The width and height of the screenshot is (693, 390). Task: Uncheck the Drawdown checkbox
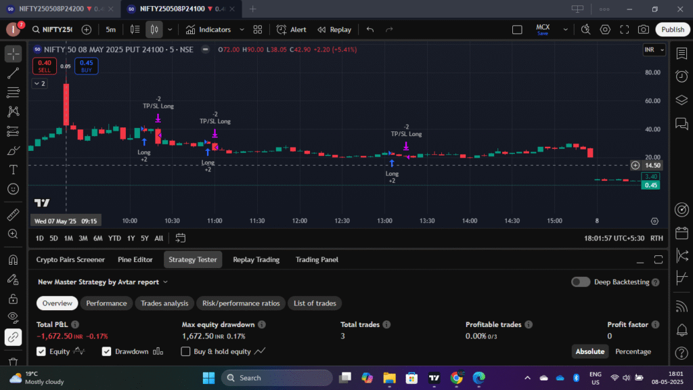[x=106, y=351]
